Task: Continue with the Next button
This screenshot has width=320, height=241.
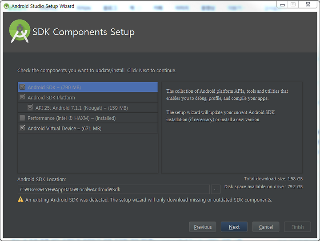Action: [x=234, y=227]
